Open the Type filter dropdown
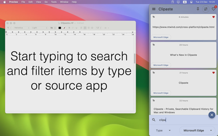Viewport: 218px width, 136px height. tap(163, 131)
